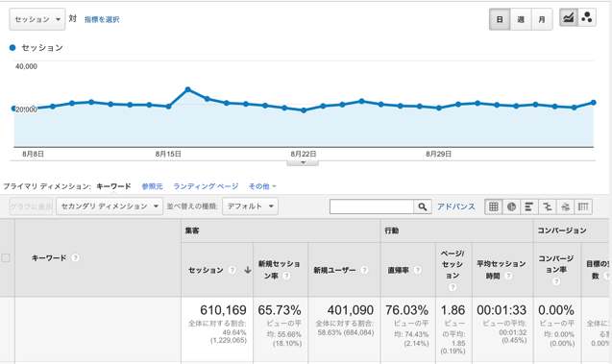Click the 行動 column group header

click(392, 231)
